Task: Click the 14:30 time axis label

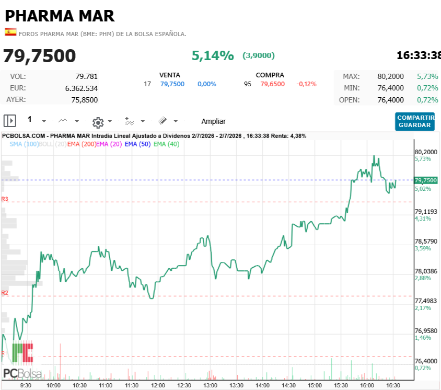Action: [x=288, y=385]
